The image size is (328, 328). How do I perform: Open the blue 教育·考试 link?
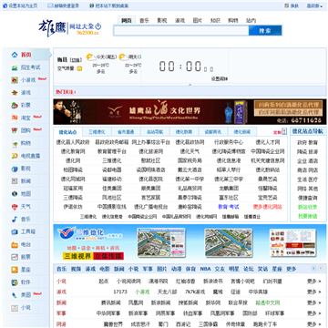tap(229, 207)
